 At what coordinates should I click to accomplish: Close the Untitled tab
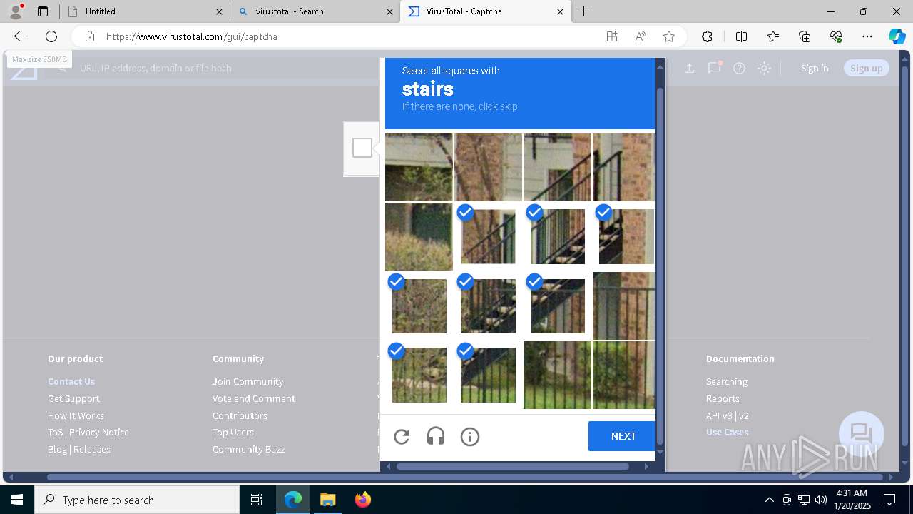click(219, 11)
